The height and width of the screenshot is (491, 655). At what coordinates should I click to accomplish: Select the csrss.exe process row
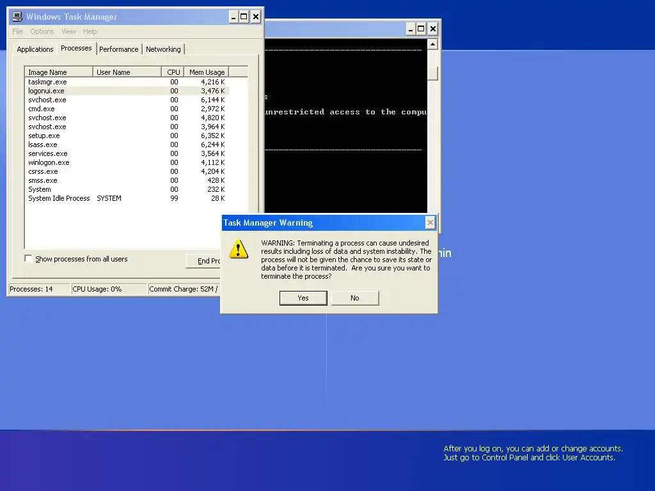pyautogui.click(x=127, y=171)
